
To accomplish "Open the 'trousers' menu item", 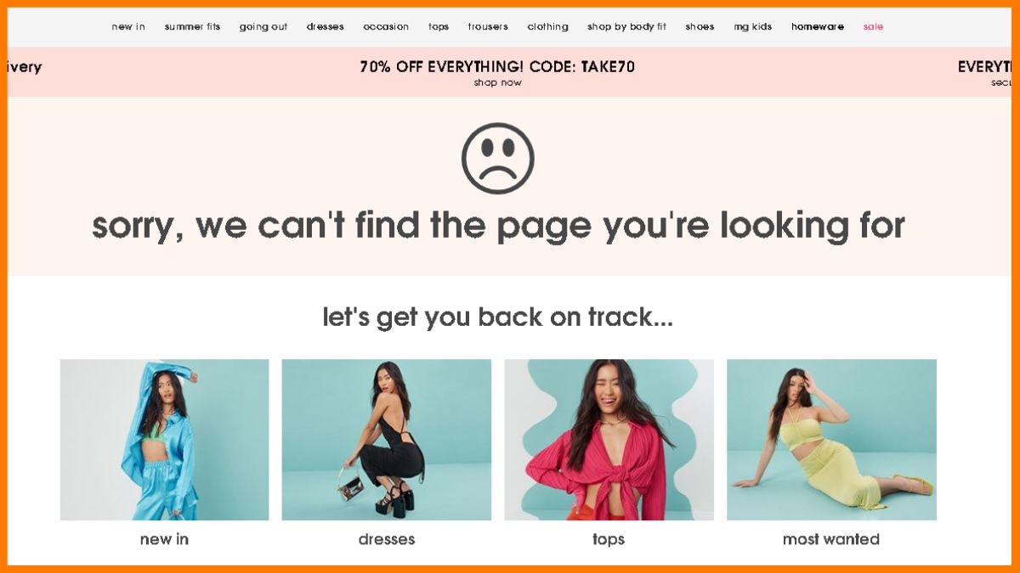I will pos(488,27).
